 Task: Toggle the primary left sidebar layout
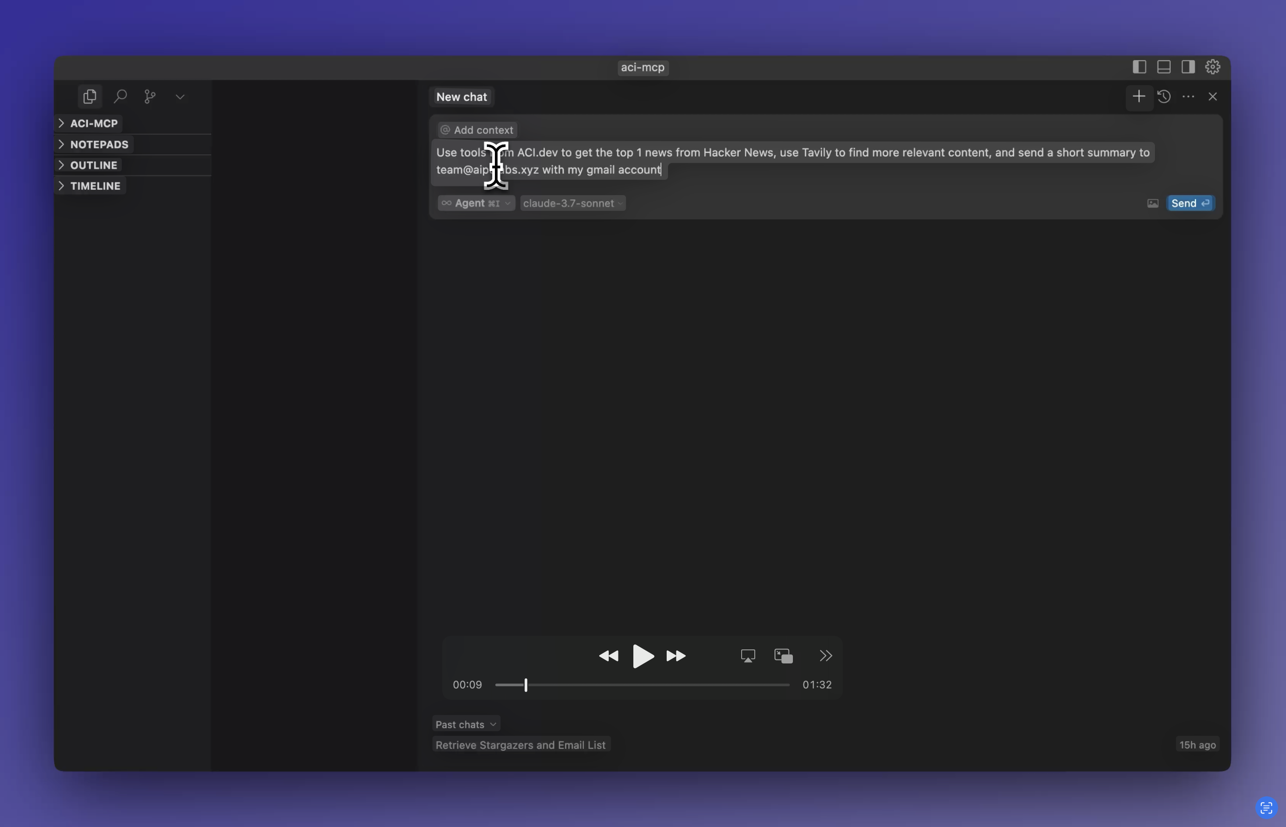pyautogui.click(x=1139, y=67)
